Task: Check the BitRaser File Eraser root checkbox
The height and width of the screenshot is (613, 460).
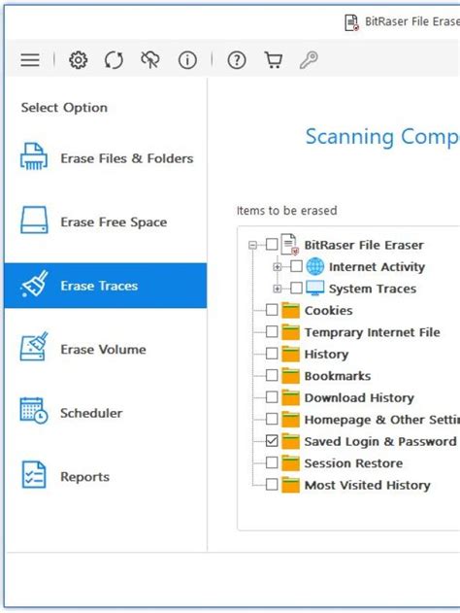Action: [x=272, y=245]
